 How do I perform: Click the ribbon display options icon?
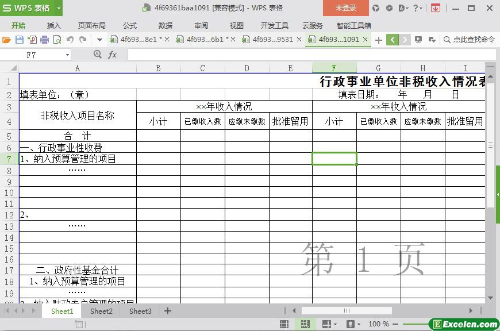[432, 40]
